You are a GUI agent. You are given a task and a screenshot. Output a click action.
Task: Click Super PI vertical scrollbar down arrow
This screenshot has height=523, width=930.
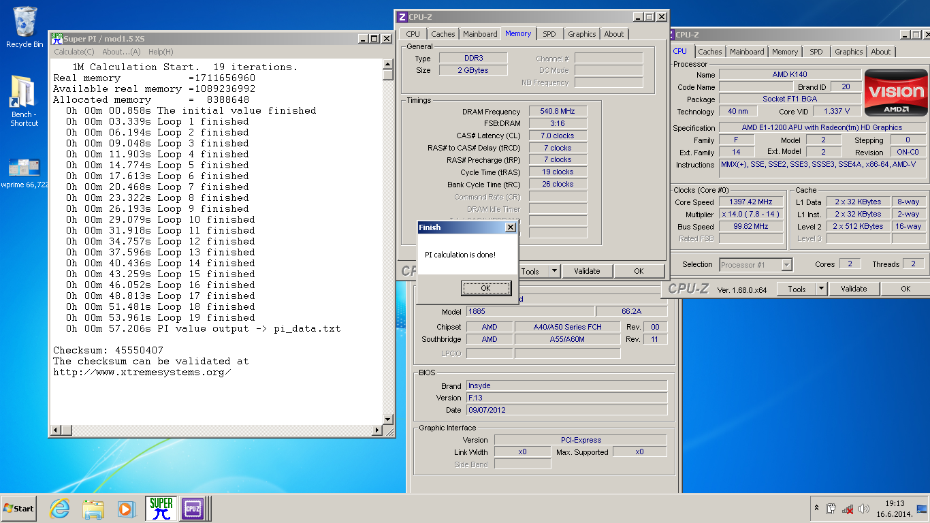pyautogui.click(x=388, y=419)
